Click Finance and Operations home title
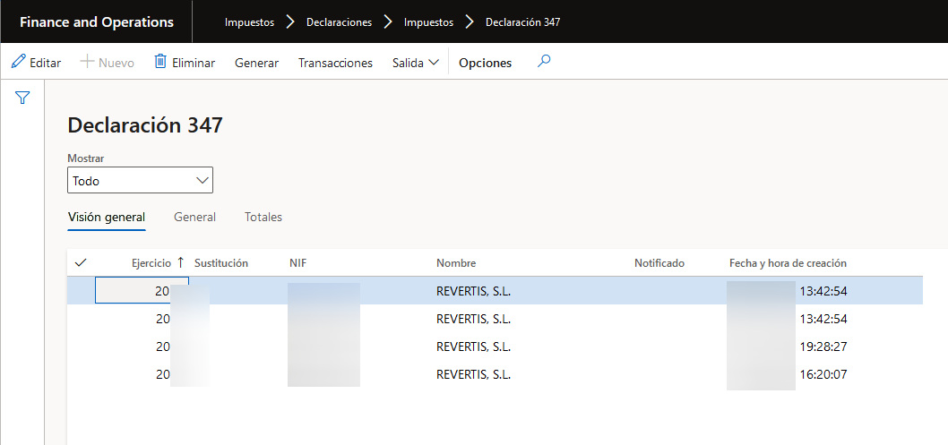948x445 pixels. click(x=97, y=21)
